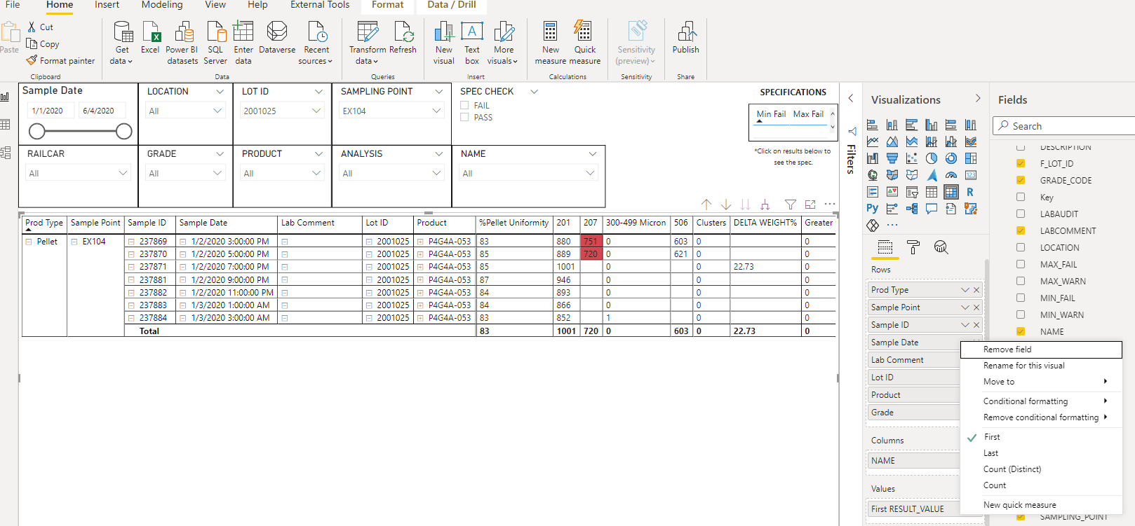The width and height of the screenshot is (1135, 526).
Task: Select Count (Distinct) aggregation
Action: pyautogui.click(x=1041, y=469)
